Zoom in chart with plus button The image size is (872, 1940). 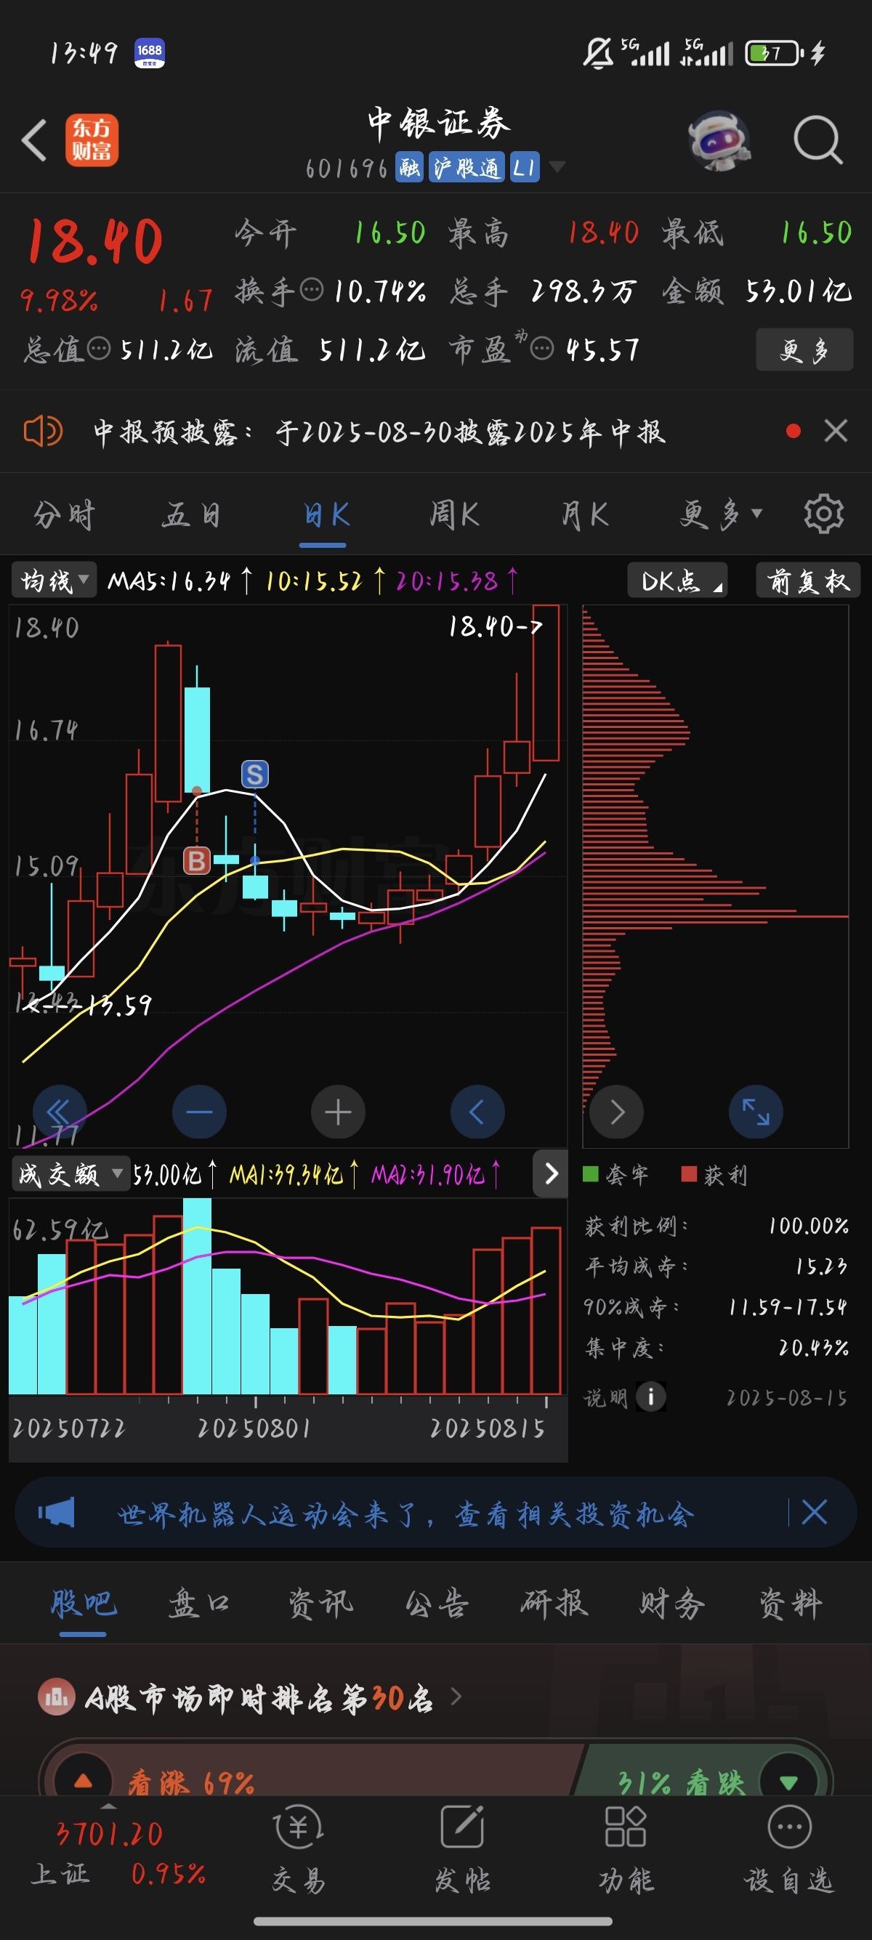coord(338,1112)
